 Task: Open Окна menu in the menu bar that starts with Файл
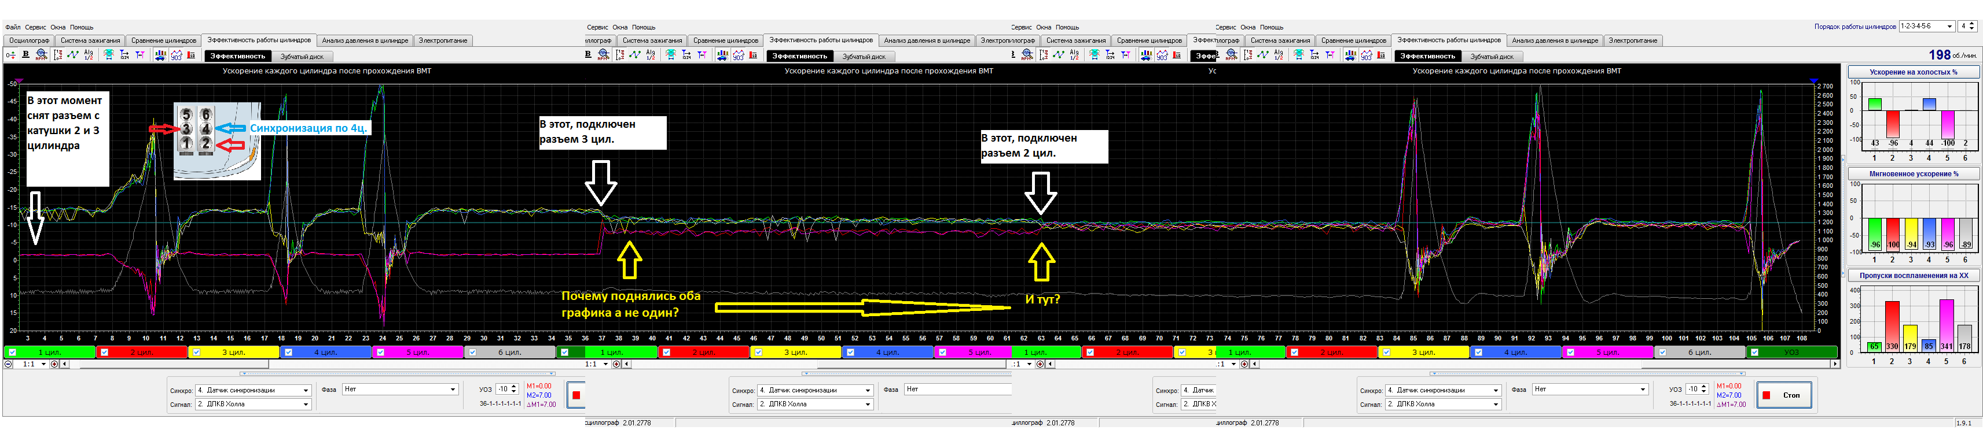[x=58, y=28]
